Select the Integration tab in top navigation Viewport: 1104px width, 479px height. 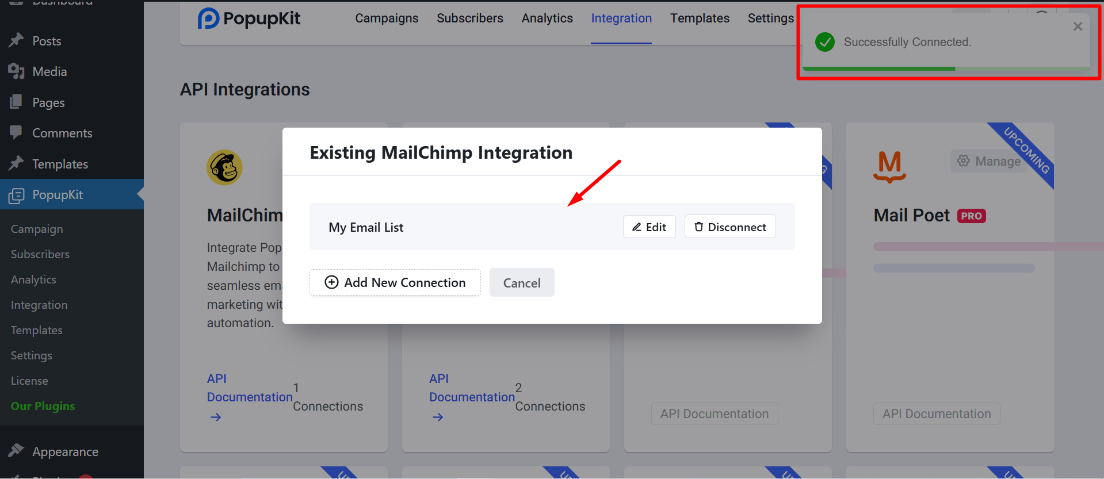pos(621,18)
